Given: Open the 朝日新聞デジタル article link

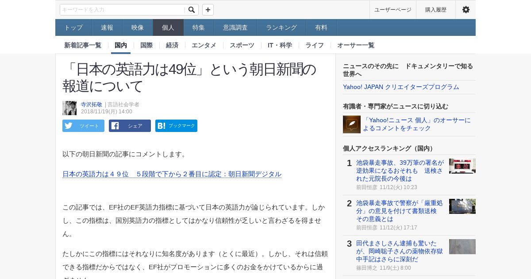Looking at the screenshot, I should click(x=172, y=174).
